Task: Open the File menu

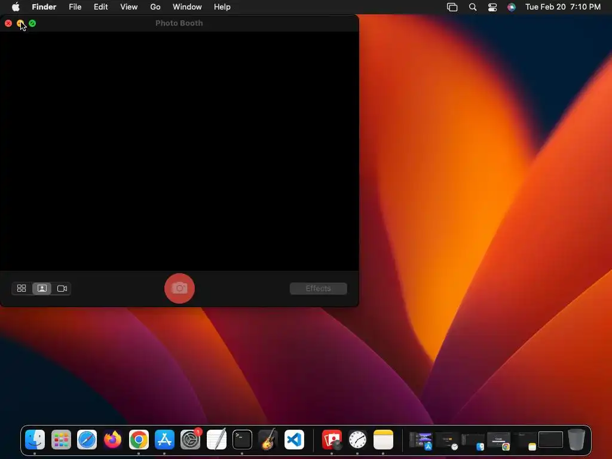Action: pos(75,7)
